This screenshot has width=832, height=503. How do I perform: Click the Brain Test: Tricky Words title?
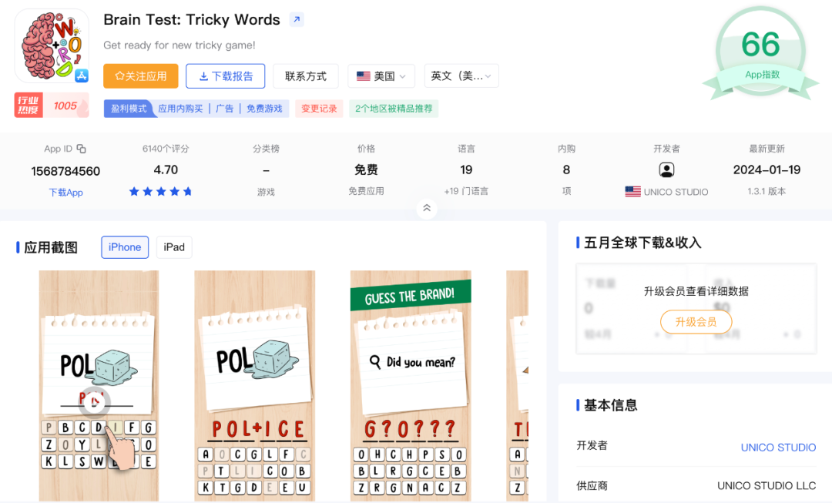(192, 19)
